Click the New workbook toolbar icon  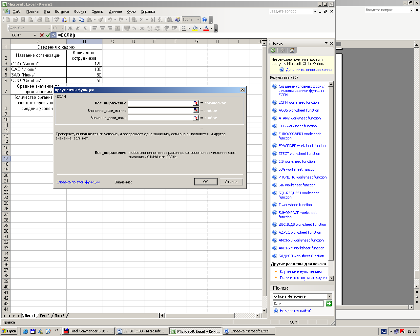(8, 20)
